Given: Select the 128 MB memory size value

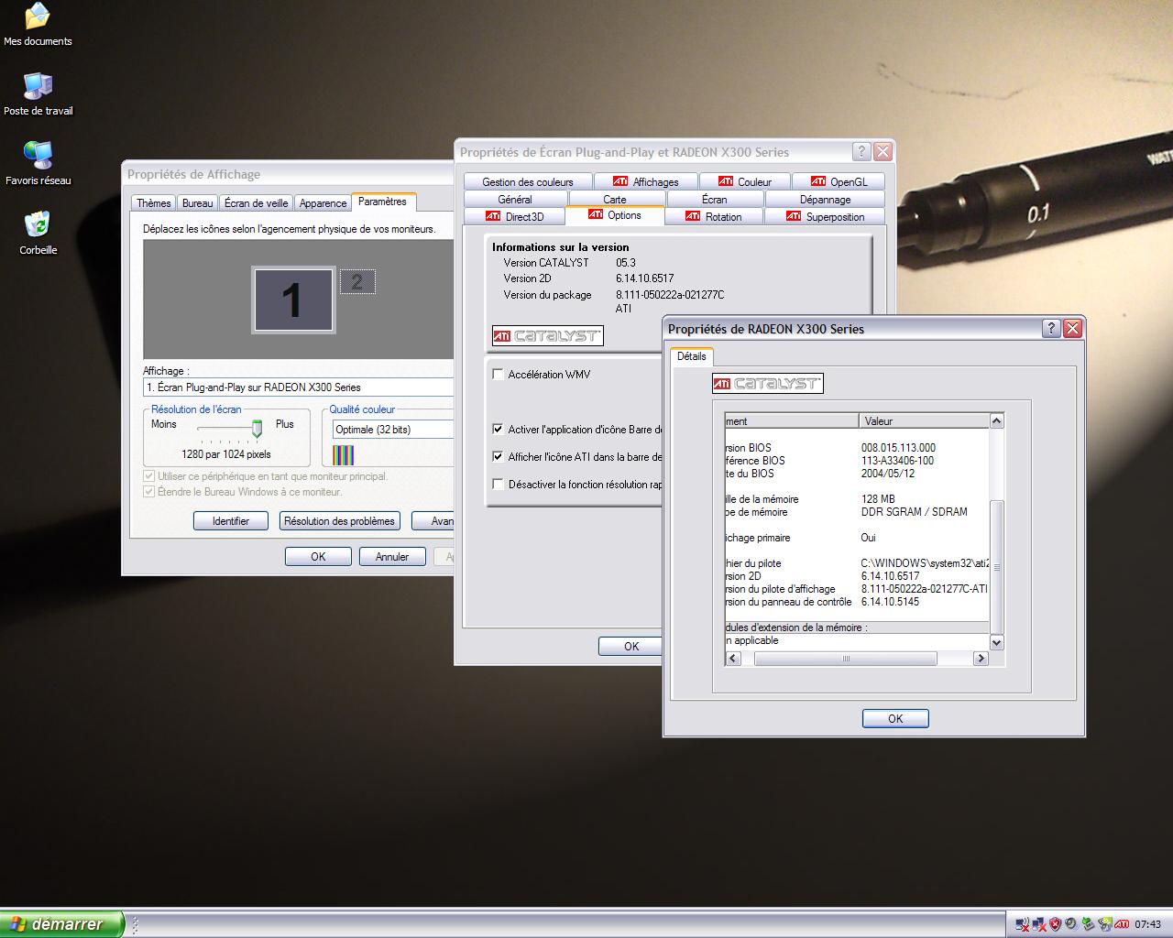Looking at the screenshot, I should (878, 499).
